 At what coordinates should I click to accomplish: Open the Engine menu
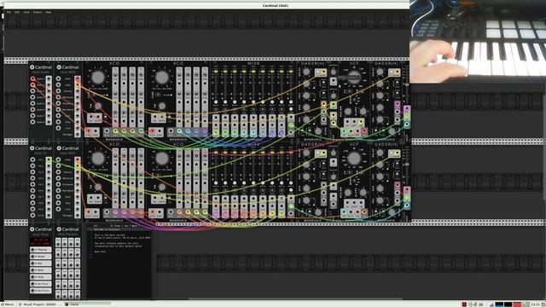coord(38,12)
